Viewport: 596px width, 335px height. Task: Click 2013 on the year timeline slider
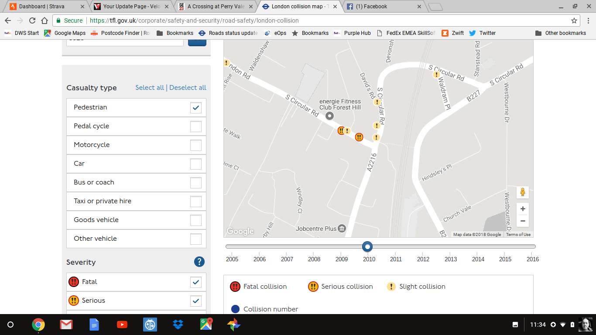coord(451,259)
